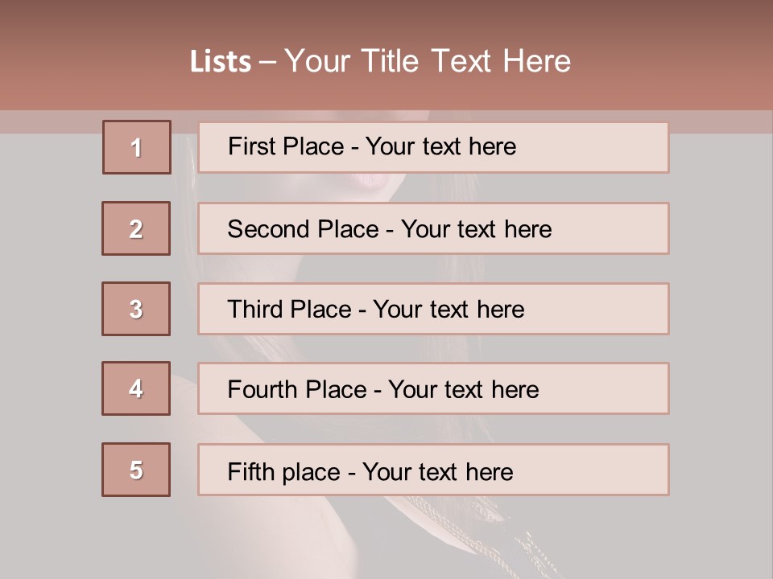Select the number 1 box

(x=137, y=147)
